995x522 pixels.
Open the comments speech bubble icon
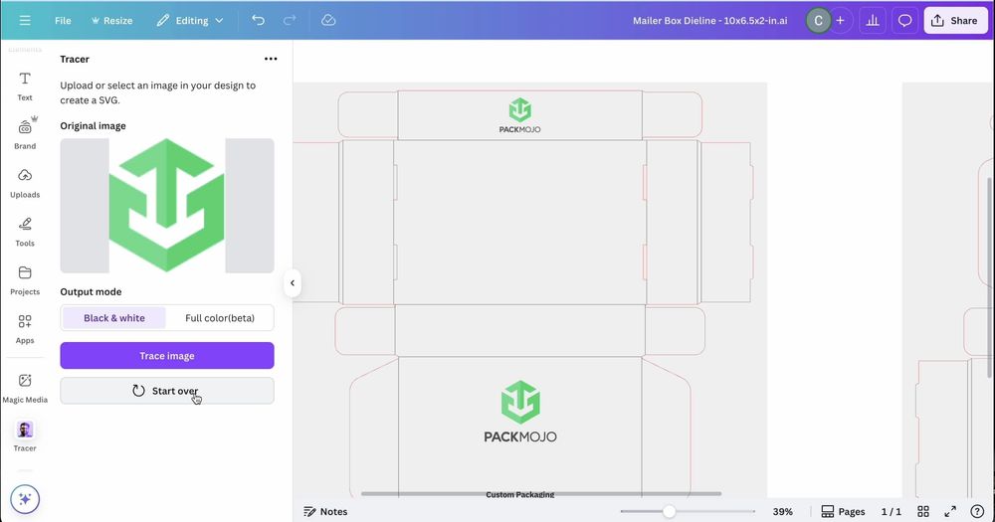(x=904, y=20)
